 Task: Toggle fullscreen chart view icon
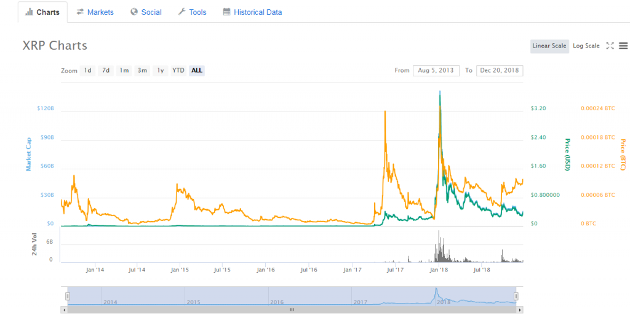click(610, 46)
